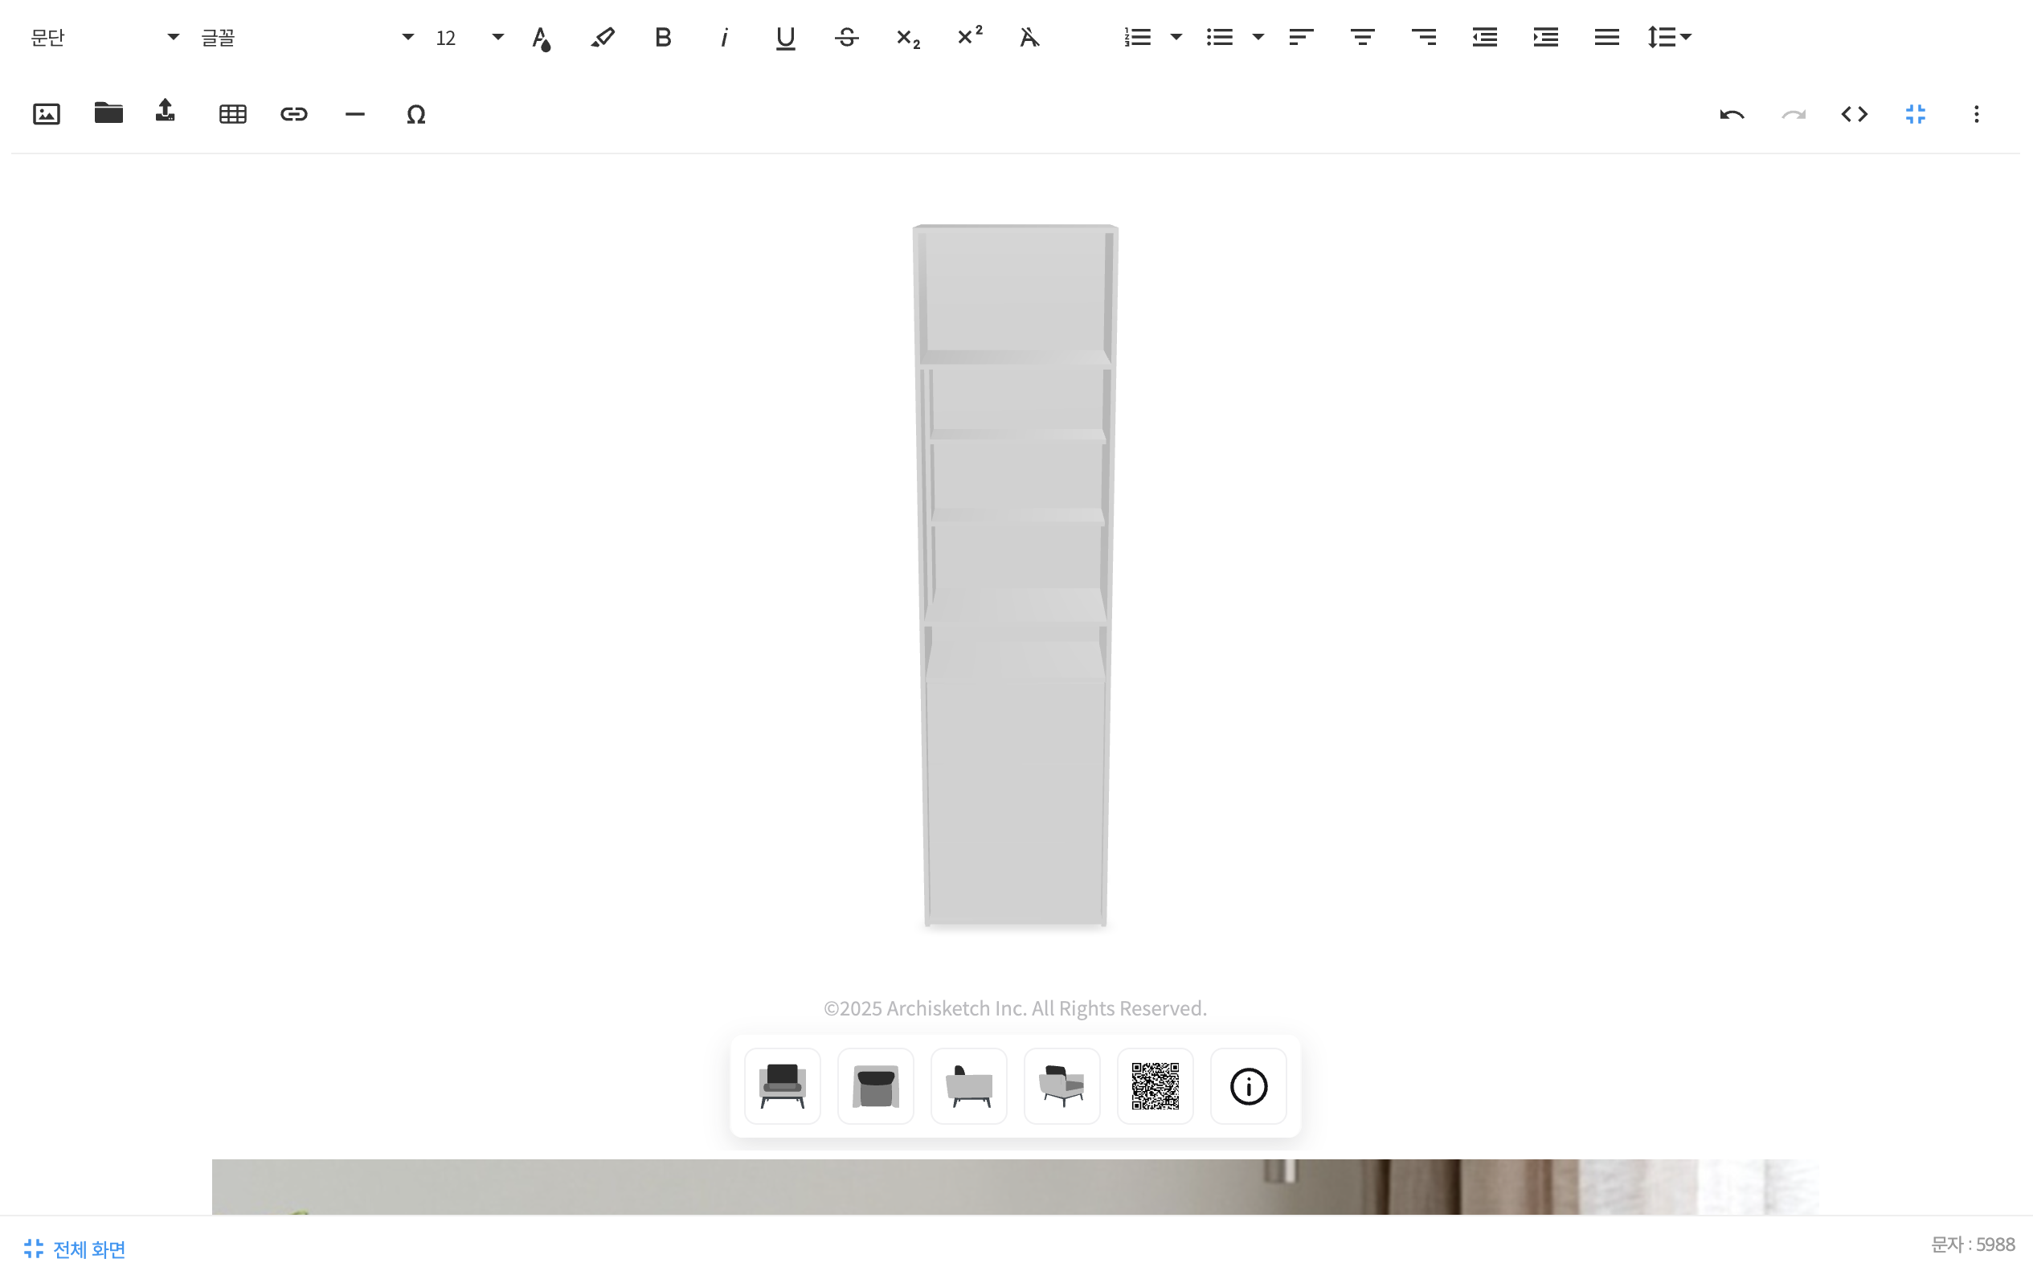
Task: Toggle strikethrough formatting
Action: (x=847, y=38)
